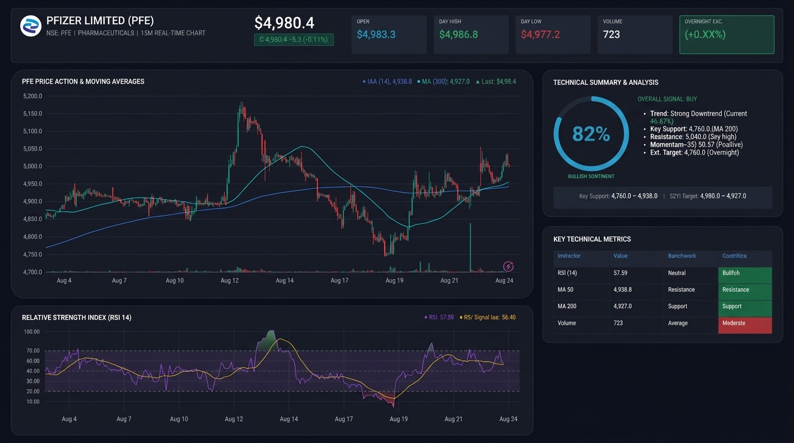Viewport: 794px width, 443px height.
Task: Click the Resistance bullet in summary
Action: (694, 137)
